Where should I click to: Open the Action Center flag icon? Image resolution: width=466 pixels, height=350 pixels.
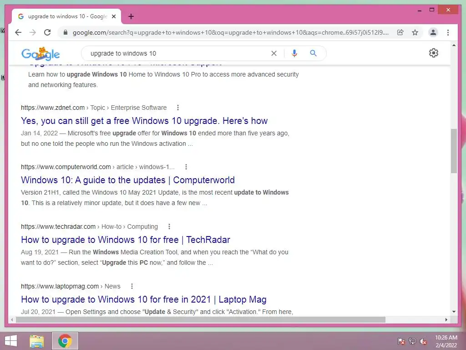coord(401,341)
